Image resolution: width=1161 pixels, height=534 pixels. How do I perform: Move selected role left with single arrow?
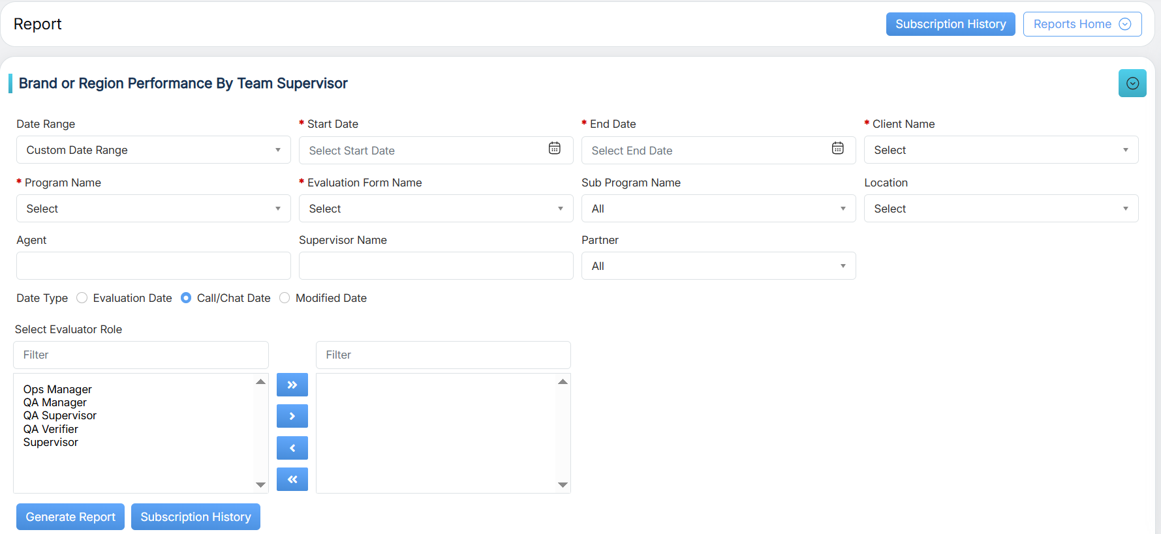point(292,448)
